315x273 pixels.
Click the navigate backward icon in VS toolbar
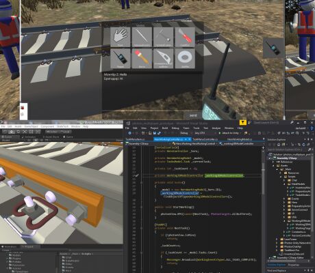[130, 133]
